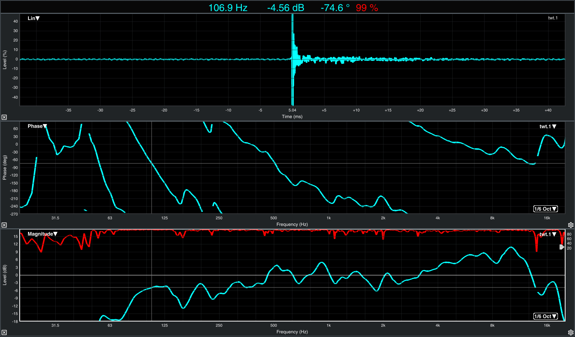
Task: Click the 5.04 ms peak time marker
Action: (292, 110)
